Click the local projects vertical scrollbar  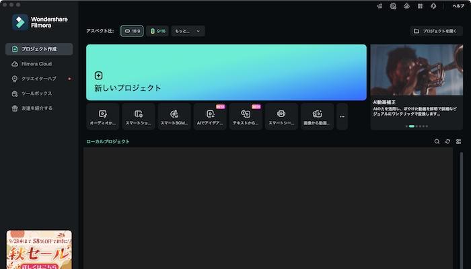[462, 210]
